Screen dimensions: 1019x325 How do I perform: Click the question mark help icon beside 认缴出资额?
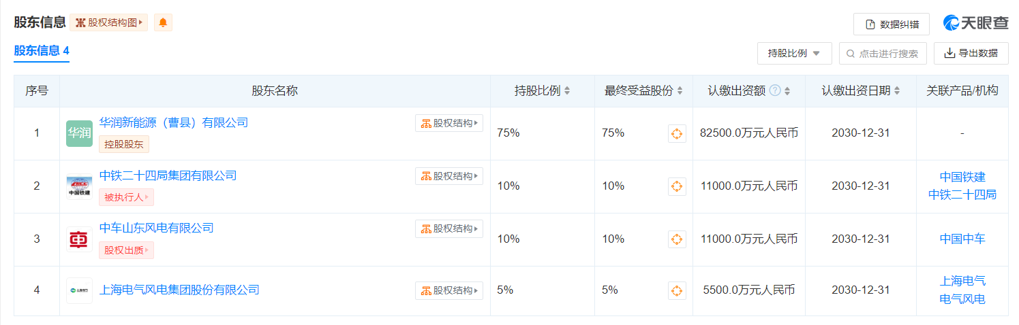point(775,91)
